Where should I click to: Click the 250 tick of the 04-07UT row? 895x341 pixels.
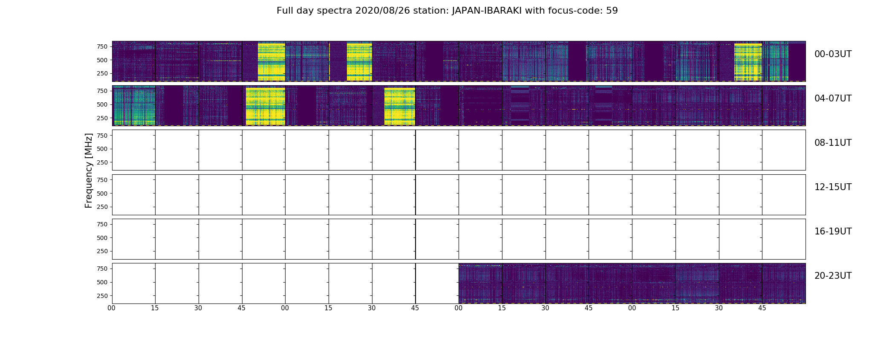point(102,118)
